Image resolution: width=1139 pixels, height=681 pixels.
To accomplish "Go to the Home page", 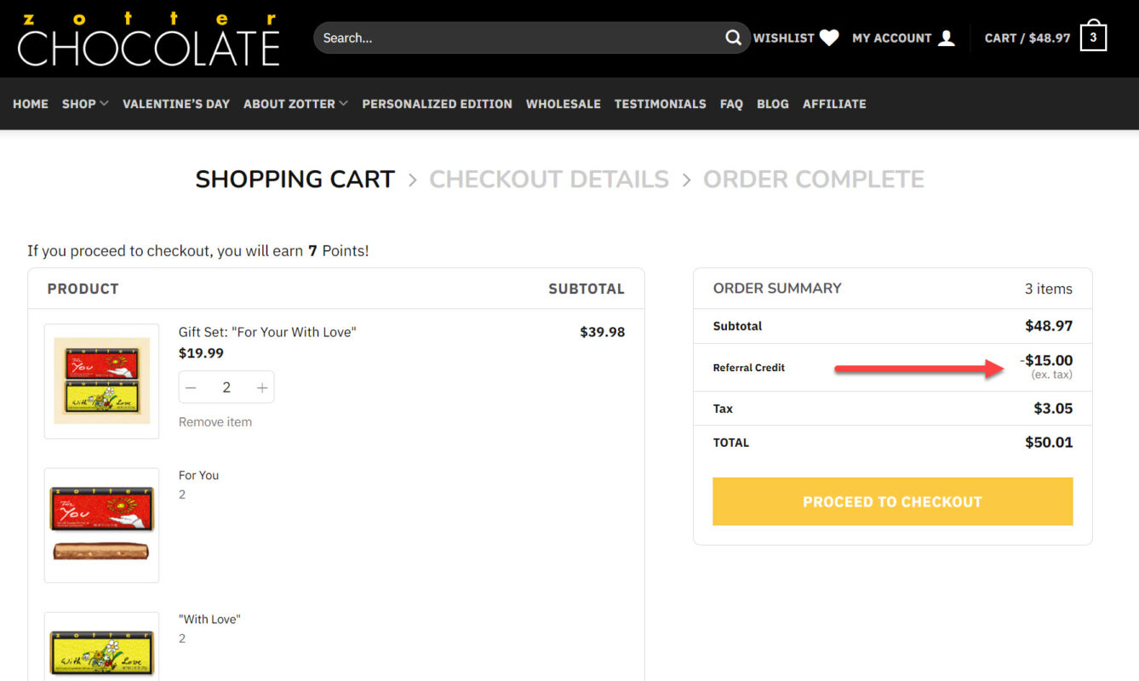I will tap(31, 104).
